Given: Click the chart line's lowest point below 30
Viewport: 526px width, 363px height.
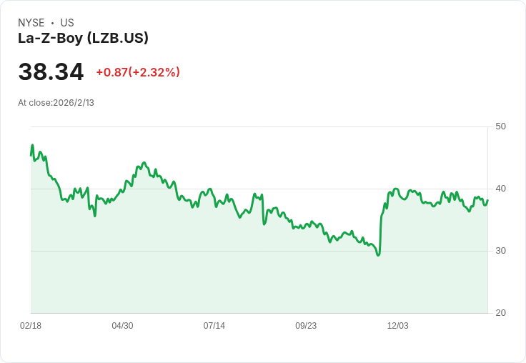Looking at the screenshot, I should point(378,254).
